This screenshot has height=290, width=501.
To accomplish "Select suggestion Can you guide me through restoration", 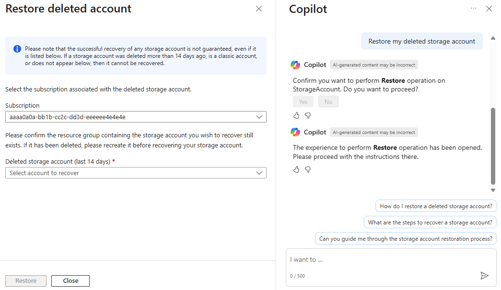I will (x=406, y=239).
